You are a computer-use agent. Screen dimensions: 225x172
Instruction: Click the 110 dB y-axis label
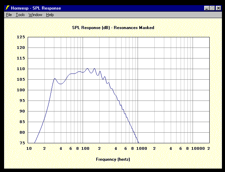pyautogui.click(x=21, y=69)
